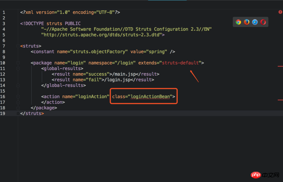Jump to the error stripe marker near line 10
283x182 pixels.
(x=280, y=66)
